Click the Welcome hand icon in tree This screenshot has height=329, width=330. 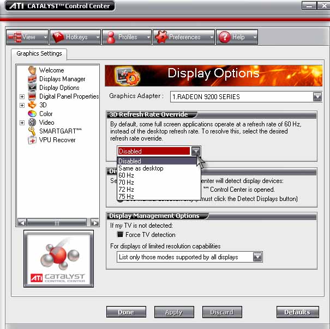click(x=32, y=70)
